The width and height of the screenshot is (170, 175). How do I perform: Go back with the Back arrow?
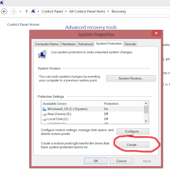coord(4,11)
